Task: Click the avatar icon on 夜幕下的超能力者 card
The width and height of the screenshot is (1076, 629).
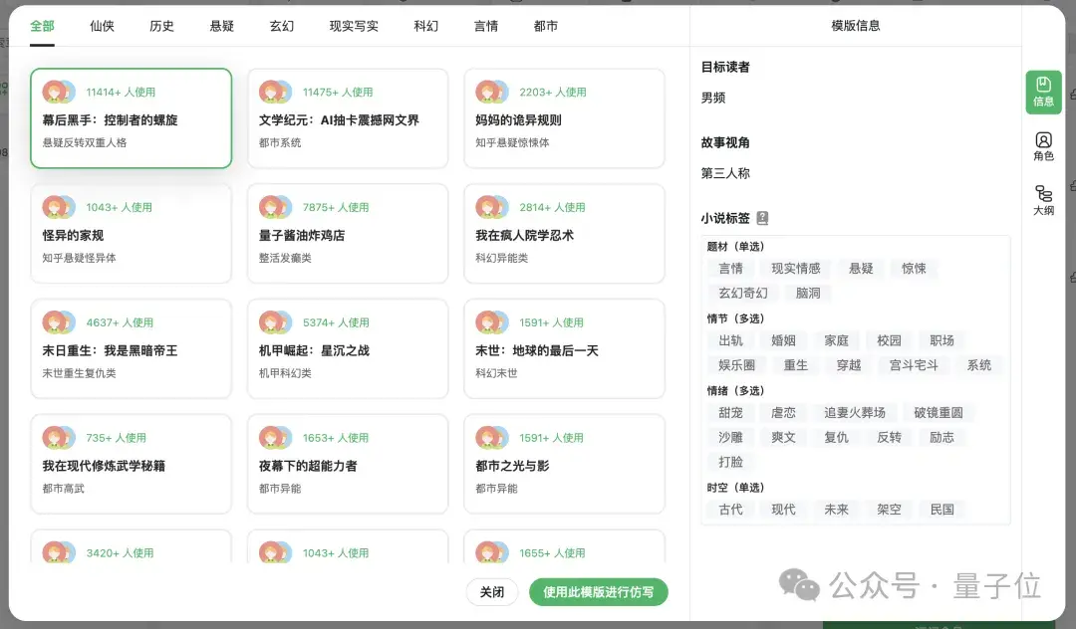Action: 275,436
